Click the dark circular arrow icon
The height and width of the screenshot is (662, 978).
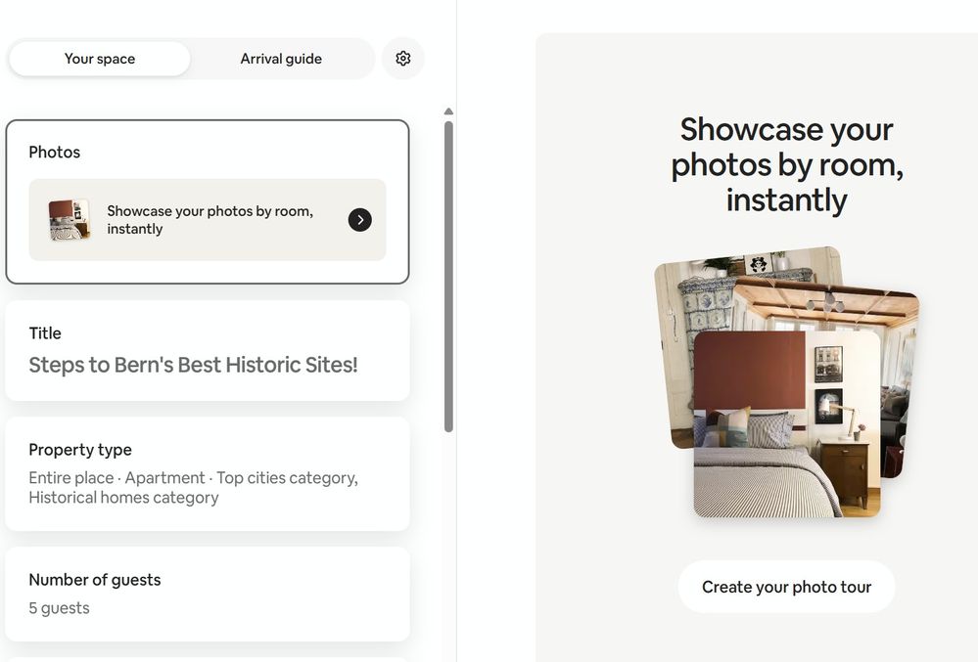pos(360,220)
